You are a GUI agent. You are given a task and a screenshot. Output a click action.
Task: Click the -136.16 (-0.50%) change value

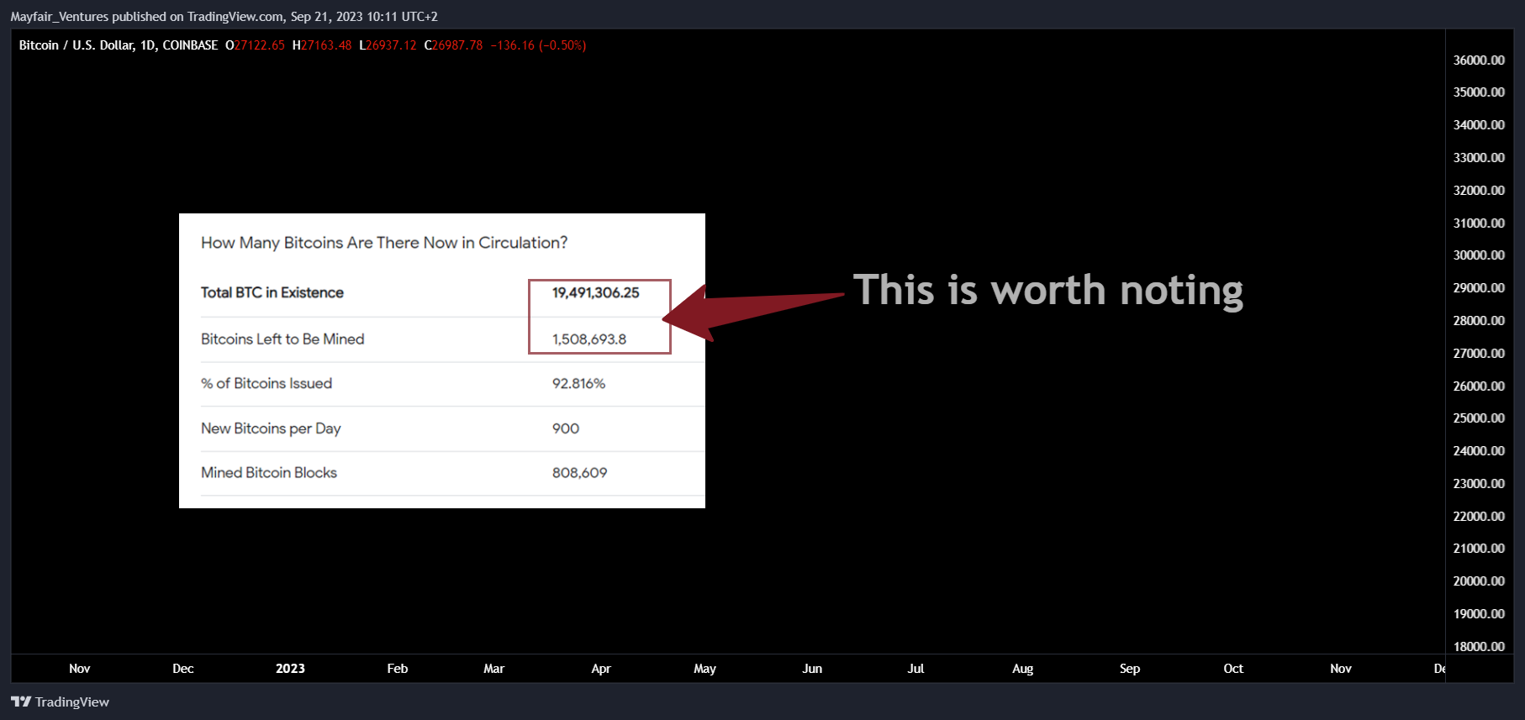[538, 45]
